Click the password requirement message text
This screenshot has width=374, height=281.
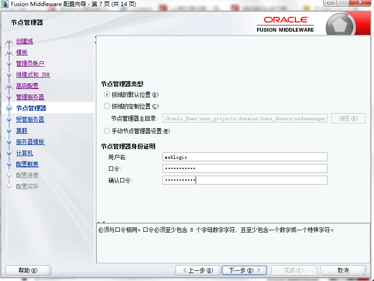coord(216,230)
